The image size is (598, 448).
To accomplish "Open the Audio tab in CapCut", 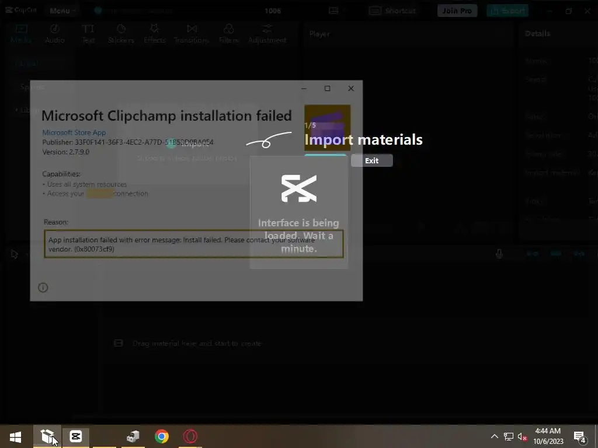I will [x=55, y=34].
